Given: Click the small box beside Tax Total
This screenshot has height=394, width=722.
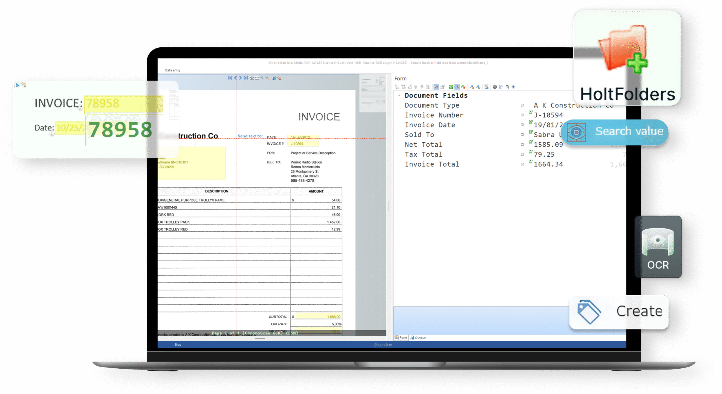Looking at the screenshot, I should pos(522,155).
